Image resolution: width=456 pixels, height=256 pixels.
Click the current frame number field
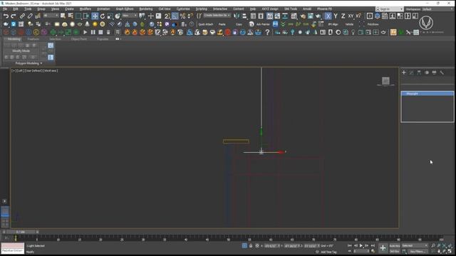point(361,251)
